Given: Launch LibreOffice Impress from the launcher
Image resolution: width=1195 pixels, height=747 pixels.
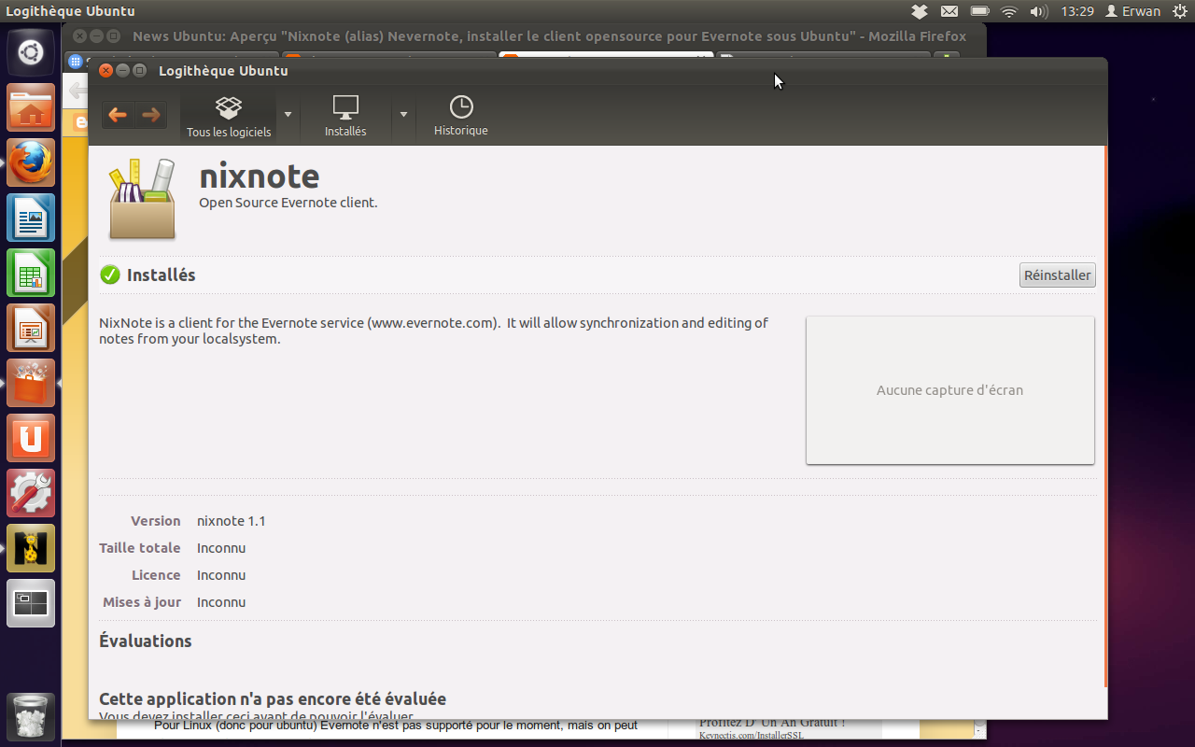Looking at the screenshot, I should (31, 328).
